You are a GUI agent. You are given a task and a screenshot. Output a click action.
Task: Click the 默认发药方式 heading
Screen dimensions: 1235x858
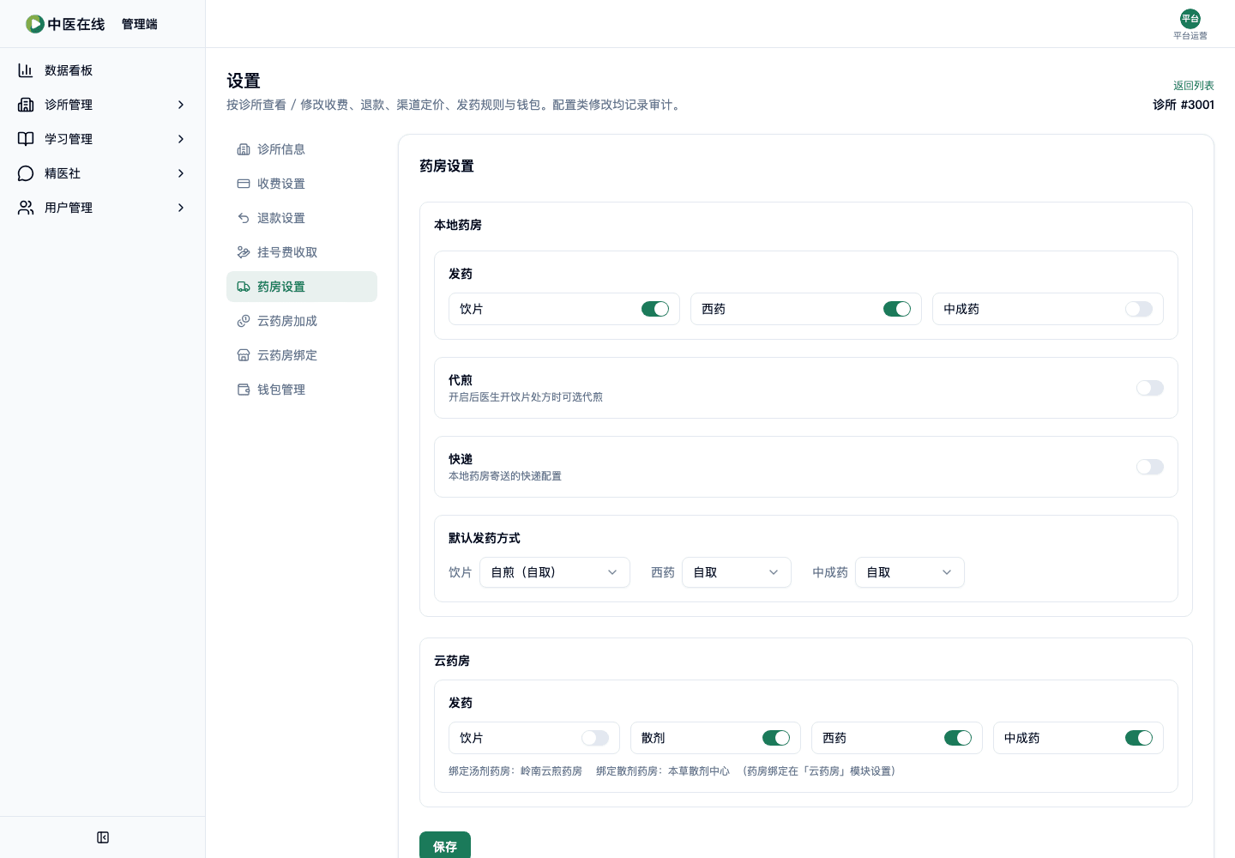click(485, 538)
